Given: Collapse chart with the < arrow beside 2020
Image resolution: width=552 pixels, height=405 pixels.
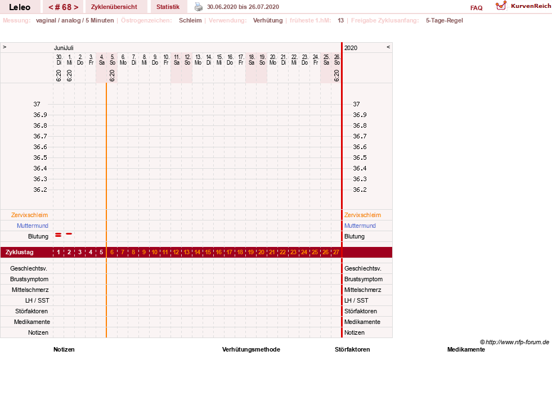Looking at the screenshot, I should click(x=388, y=47).
